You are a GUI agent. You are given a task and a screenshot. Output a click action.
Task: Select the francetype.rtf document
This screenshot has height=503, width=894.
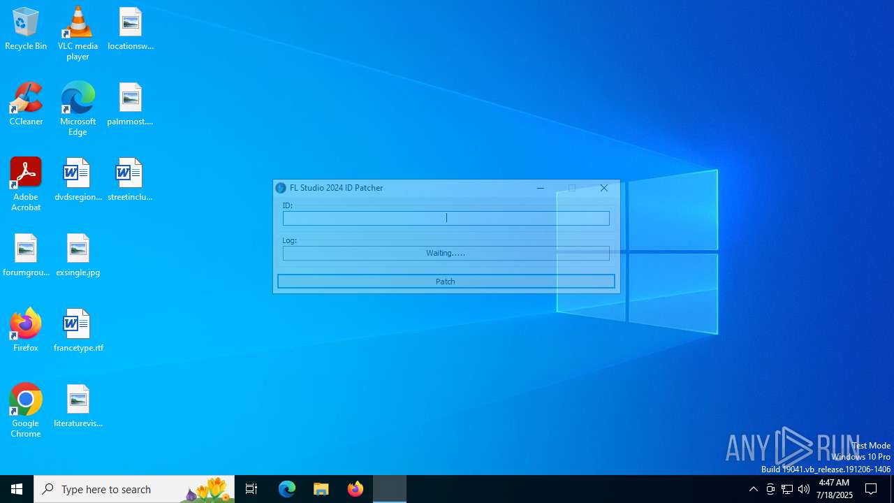pos(78,330)
